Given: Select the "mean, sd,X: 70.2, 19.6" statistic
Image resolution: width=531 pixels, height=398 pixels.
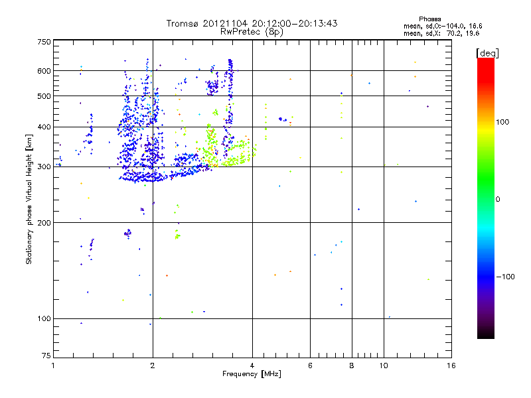Looking at the screenshot, I should (441, 33).
